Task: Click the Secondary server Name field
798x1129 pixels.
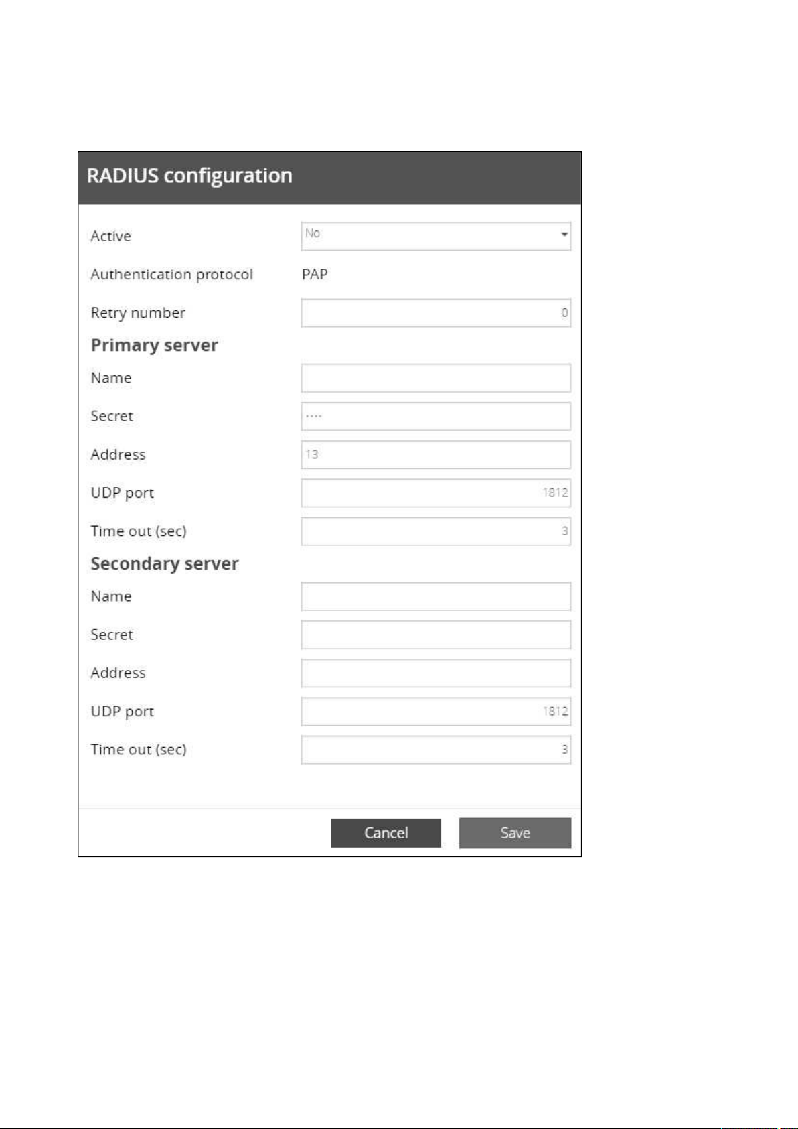Action: click(x=436, y=596)
